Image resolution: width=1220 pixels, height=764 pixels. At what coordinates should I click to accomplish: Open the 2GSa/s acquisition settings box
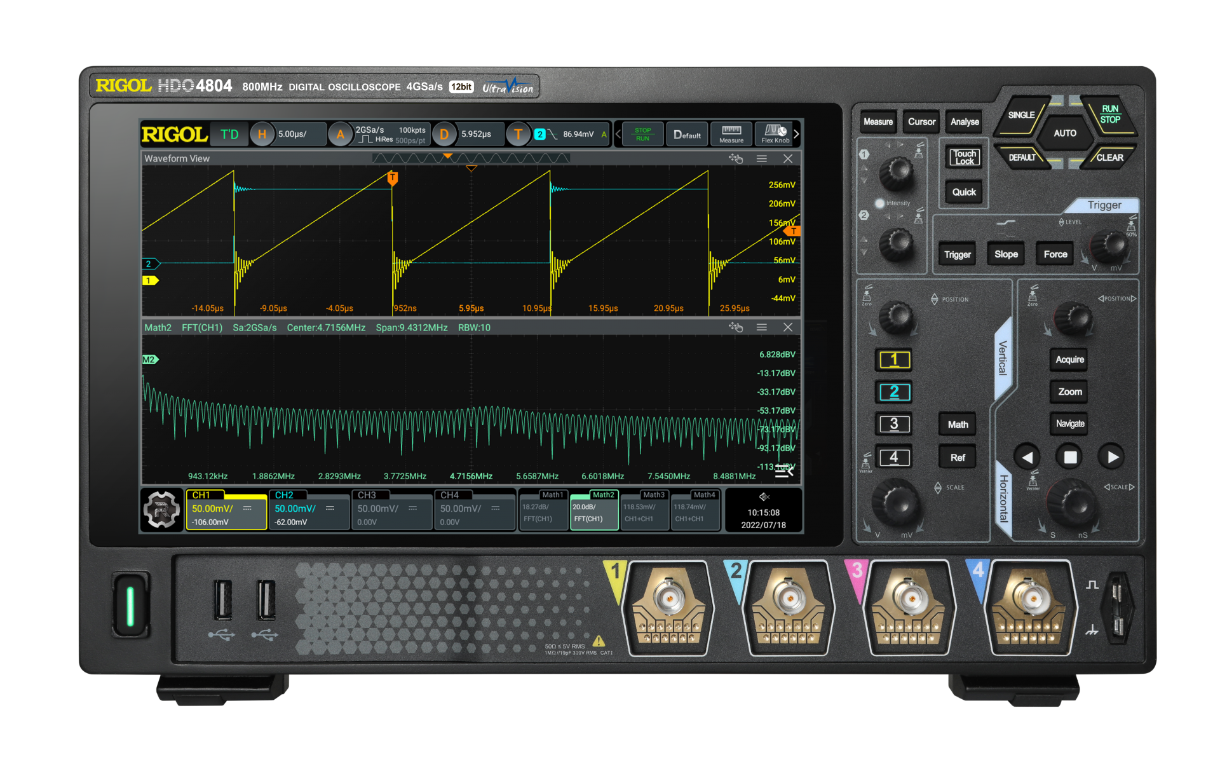click(x=391, y=134)
